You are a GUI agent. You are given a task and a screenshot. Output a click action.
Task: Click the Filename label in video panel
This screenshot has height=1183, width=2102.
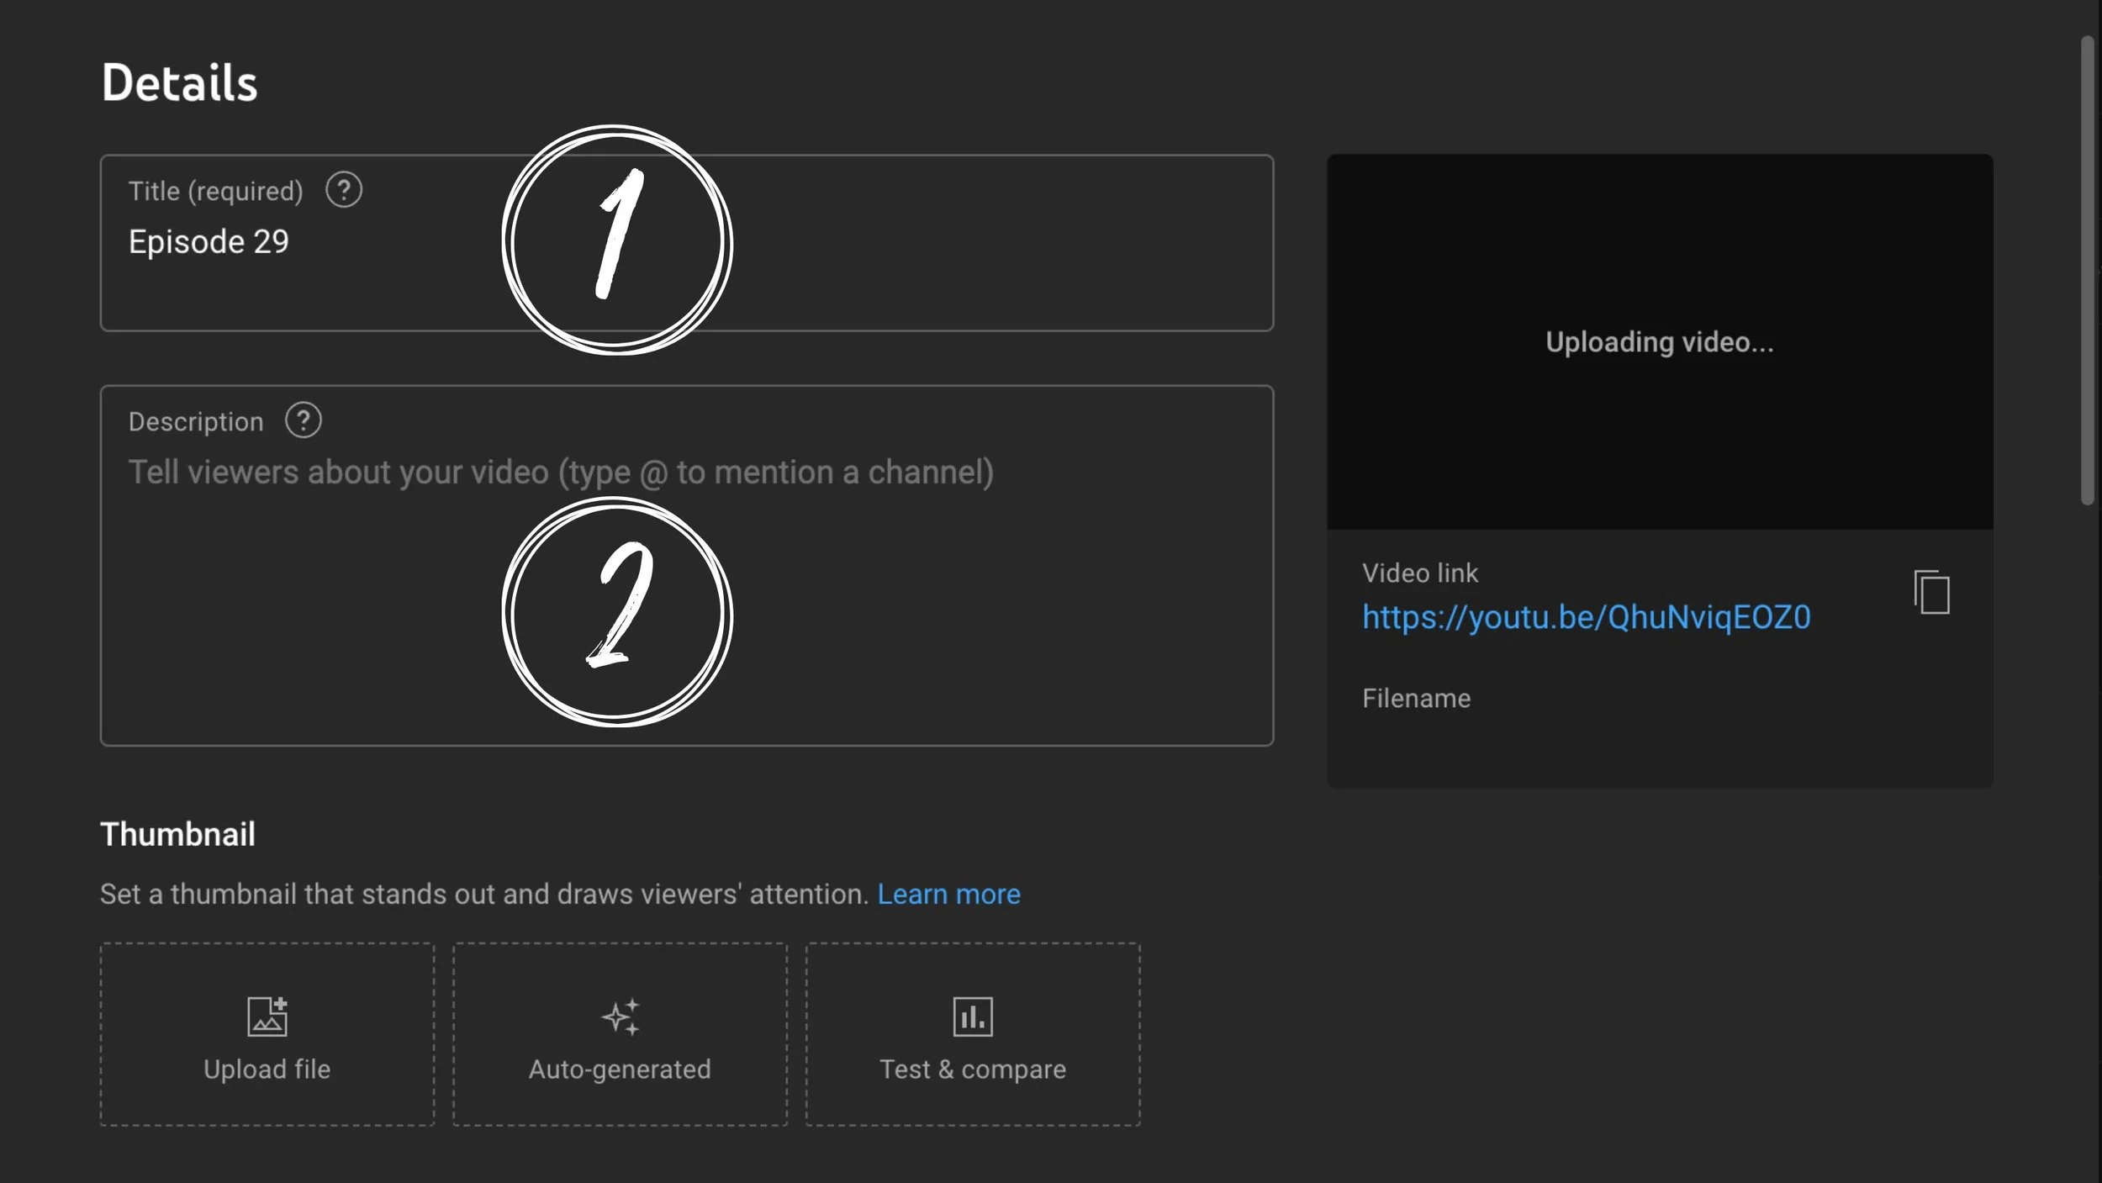click(1416, 699)
